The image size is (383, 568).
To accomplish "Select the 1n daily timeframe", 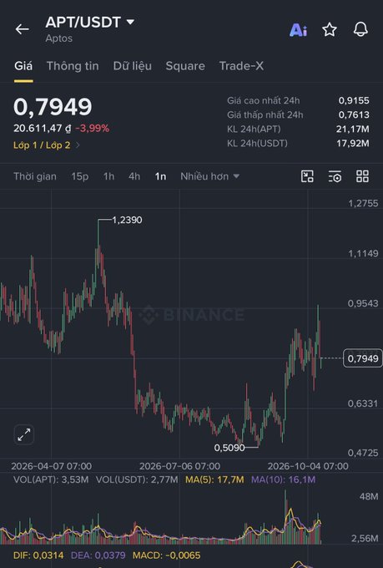I will click(x=160, y=176).
